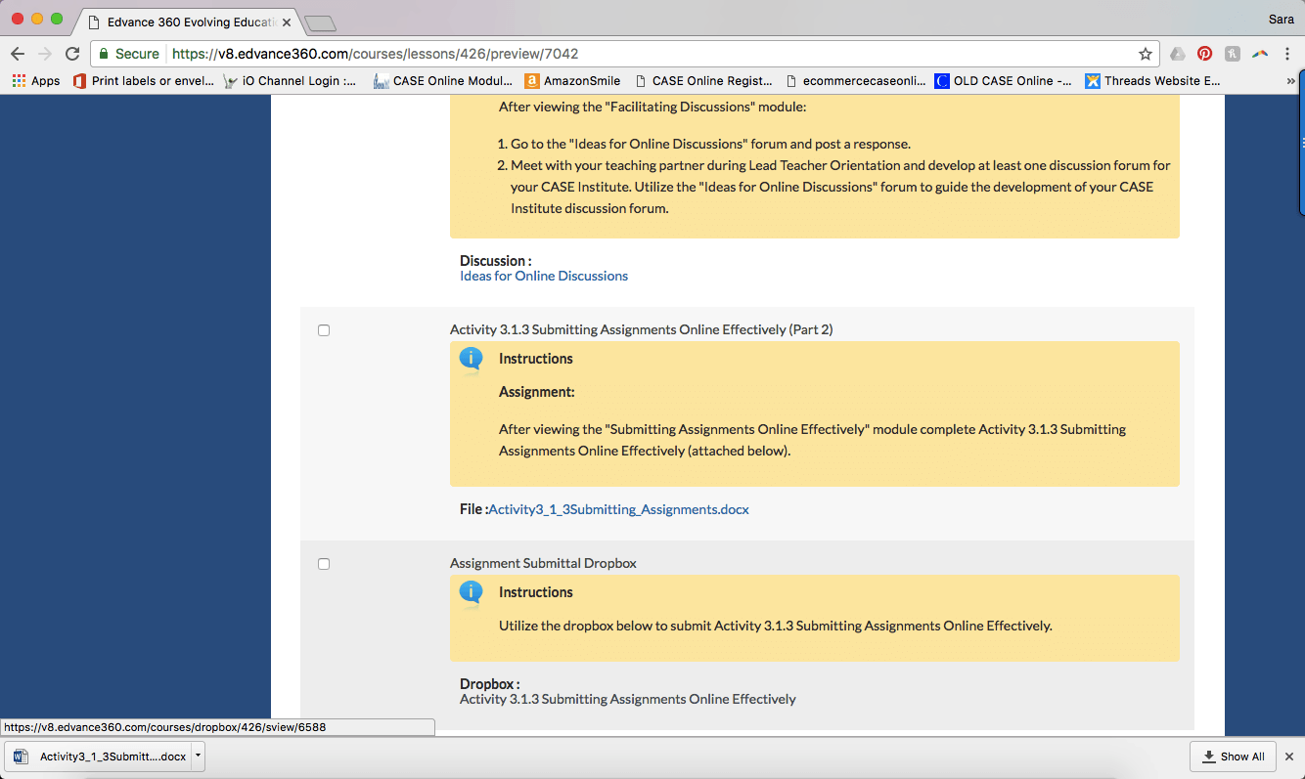Bookmark this page with the star icon
The height and width of the screenshot is (779, 1305).
(1145, 54)
